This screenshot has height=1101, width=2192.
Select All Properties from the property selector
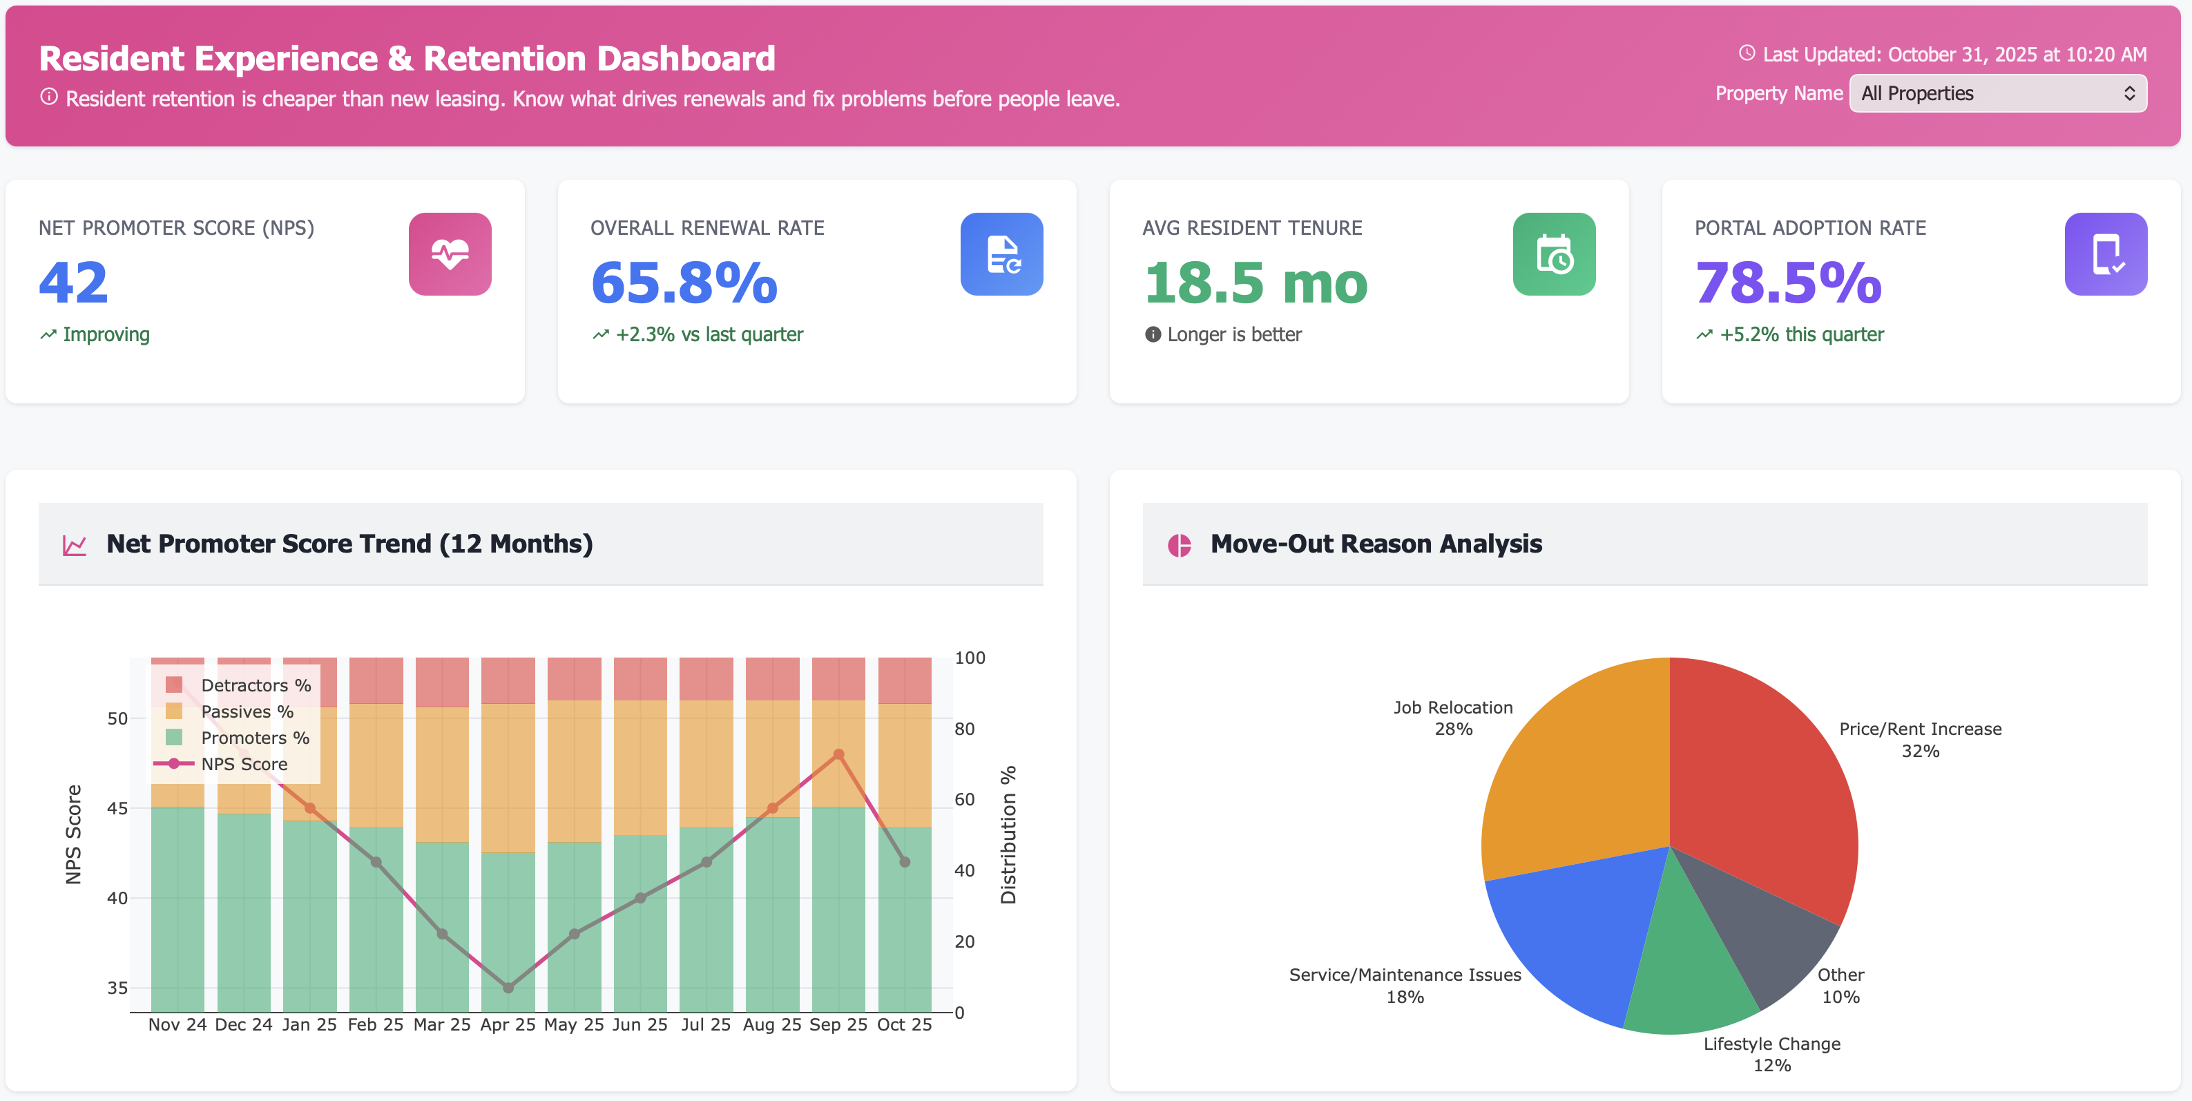[1917, 93]
